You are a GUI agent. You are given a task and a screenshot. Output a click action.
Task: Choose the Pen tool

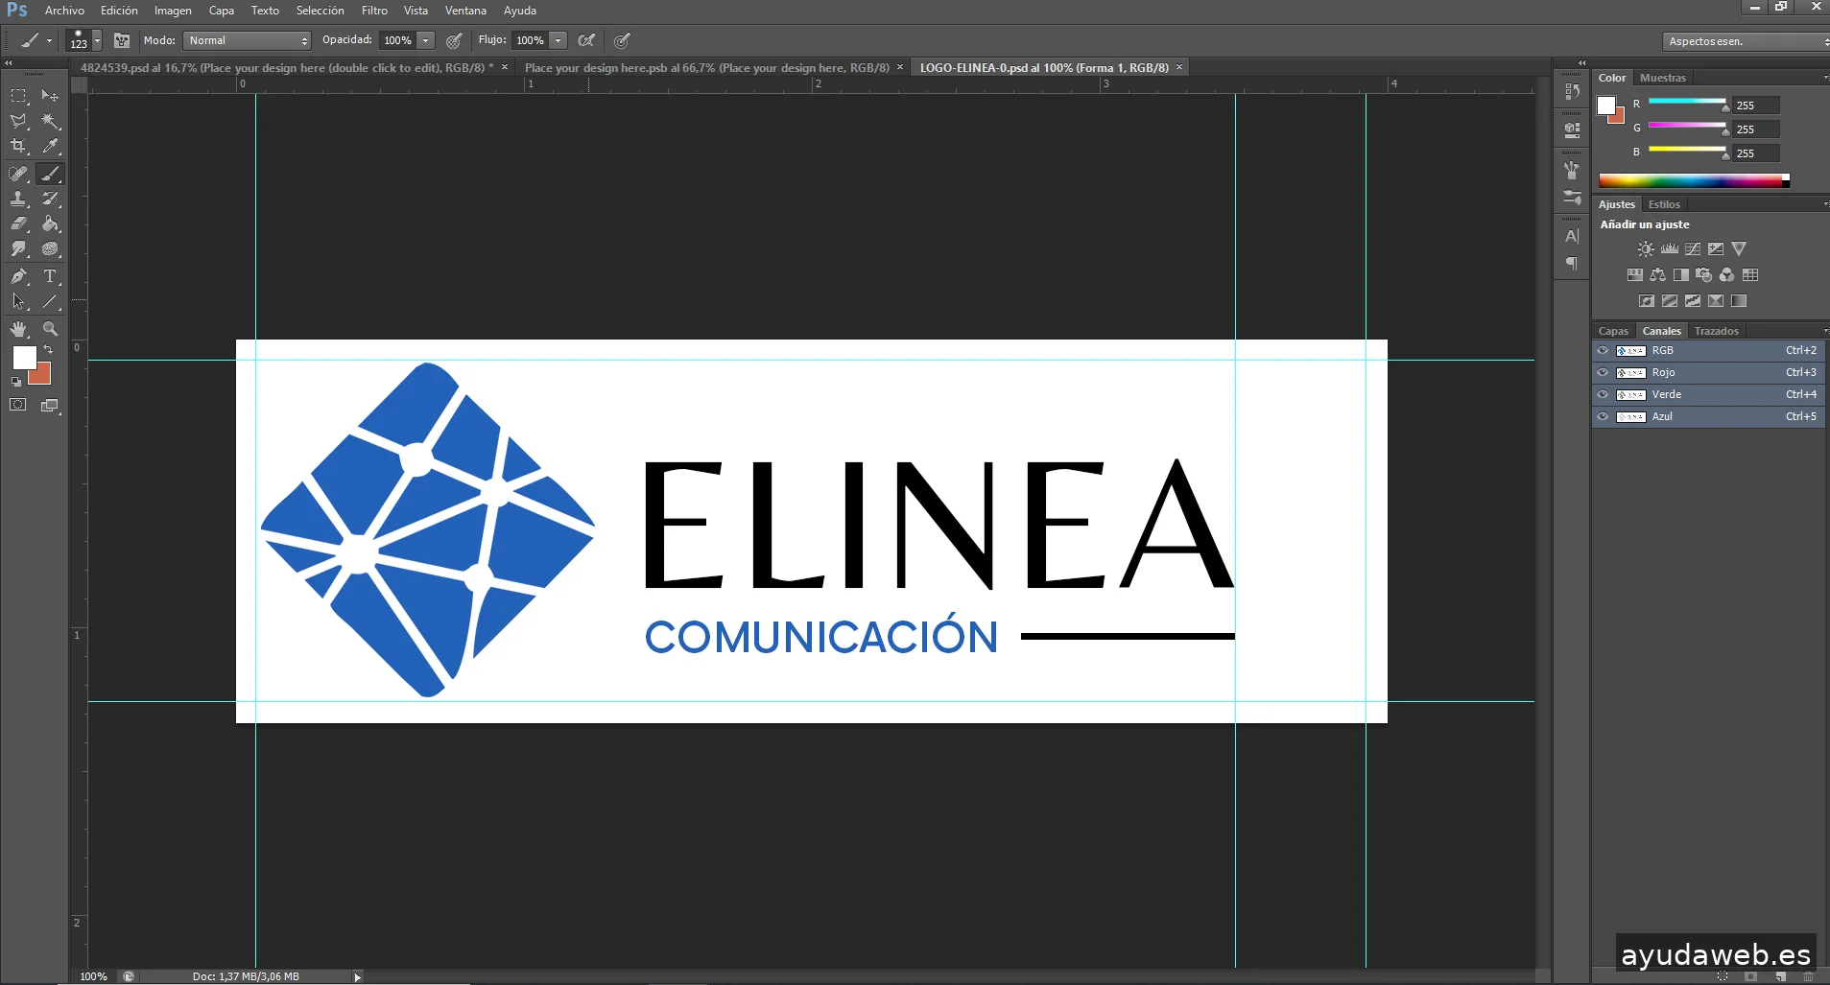click(18, 276)
